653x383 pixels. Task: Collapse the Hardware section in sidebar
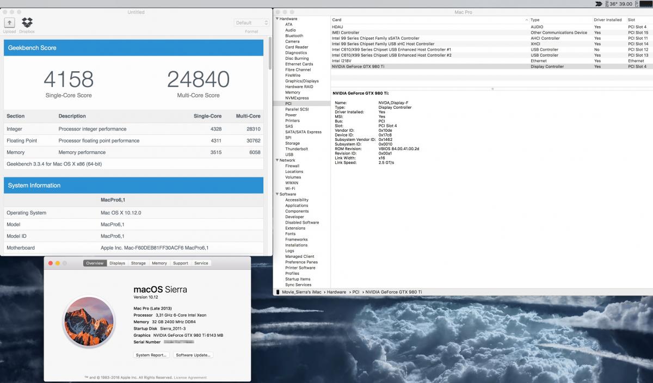[277, 18]
